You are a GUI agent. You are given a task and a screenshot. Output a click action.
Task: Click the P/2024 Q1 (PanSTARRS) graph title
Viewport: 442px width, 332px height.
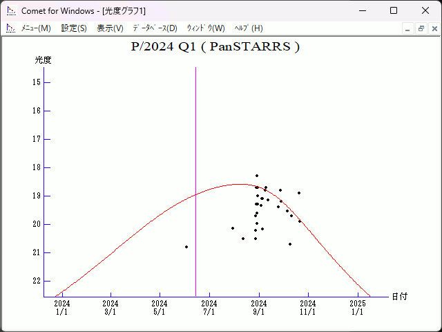tap(215, 47)
